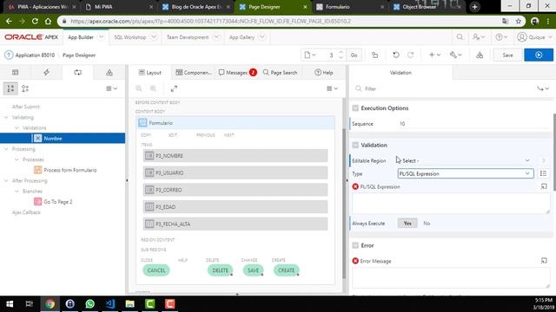Select the CANCEL button in layout
The height and width of the screenshot is (312, 556).
156,270
